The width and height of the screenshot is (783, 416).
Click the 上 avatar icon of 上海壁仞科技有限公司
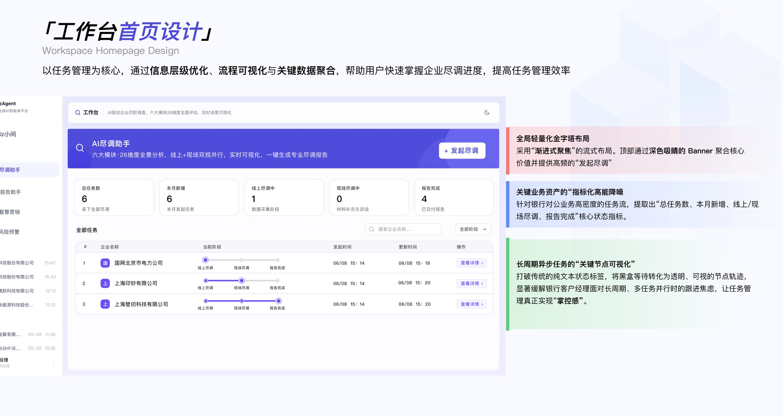[105, 304]
